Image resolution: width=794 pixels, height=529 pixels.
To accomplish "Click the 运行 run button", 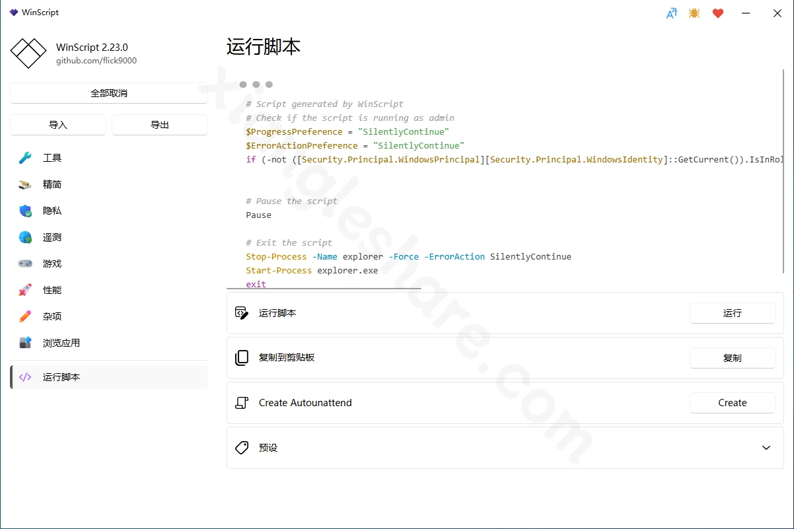I will (733, 313).
